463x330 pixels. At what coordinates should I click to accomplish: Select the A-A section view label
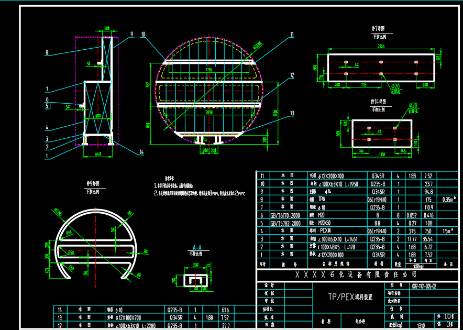click(x=197, y=247)
